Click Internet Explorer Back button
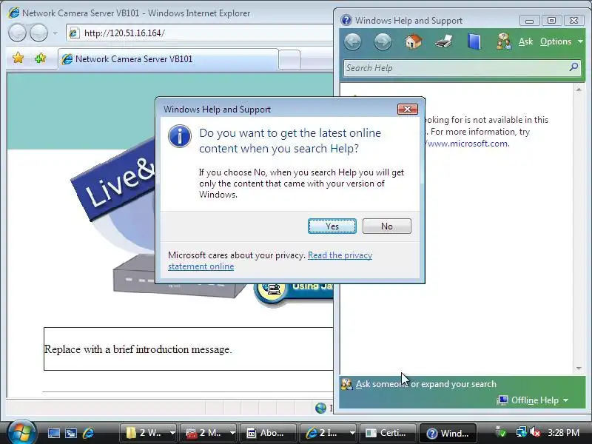Viewport: 592px width, 444px height. pos(17,33)
